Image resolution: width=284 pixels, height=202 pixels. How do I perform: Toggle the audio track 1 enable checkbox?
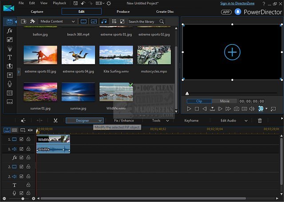(21, 149)
